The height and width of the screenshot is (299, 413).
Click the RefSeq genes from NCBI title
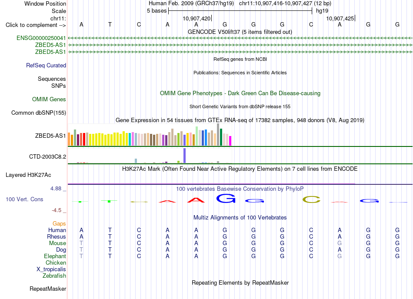tap(240, 59)
